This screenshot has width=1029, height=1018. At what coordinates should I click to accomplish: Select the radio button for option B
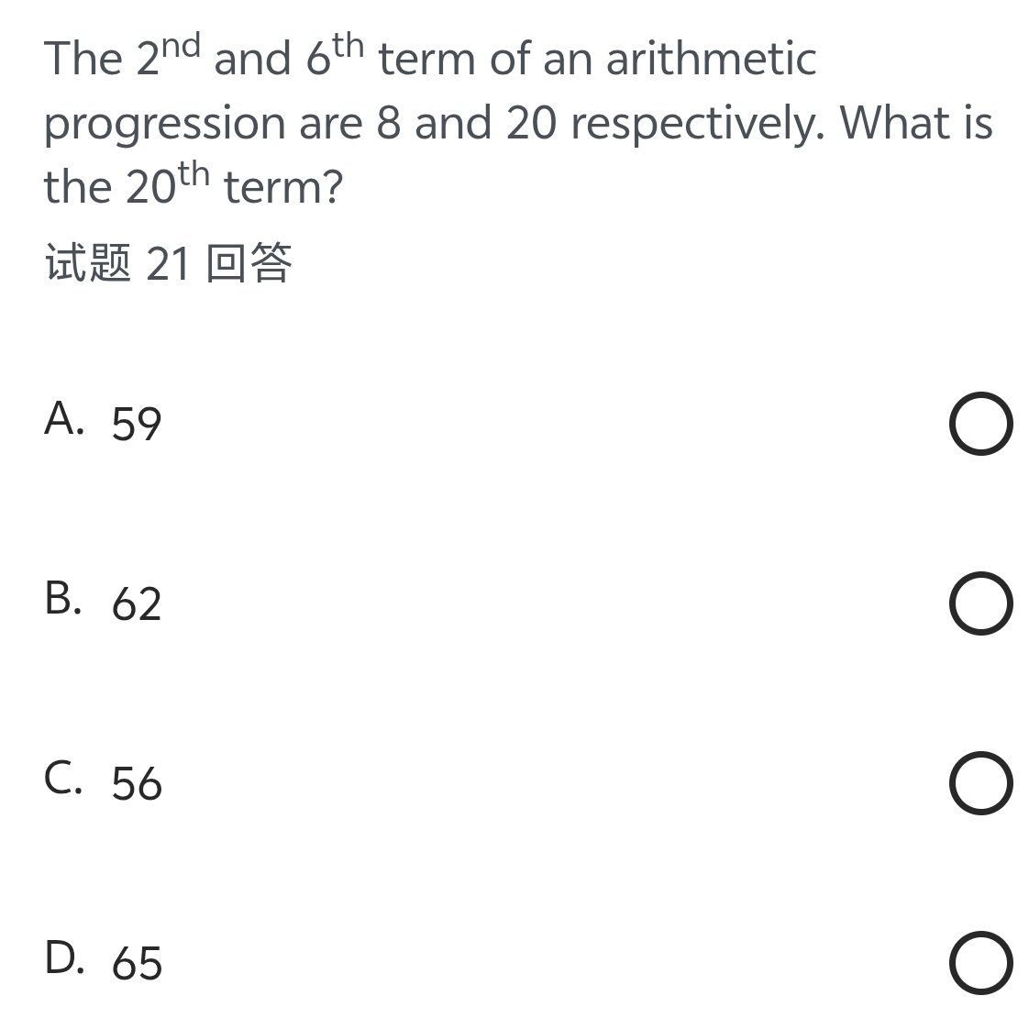(981, 605)
